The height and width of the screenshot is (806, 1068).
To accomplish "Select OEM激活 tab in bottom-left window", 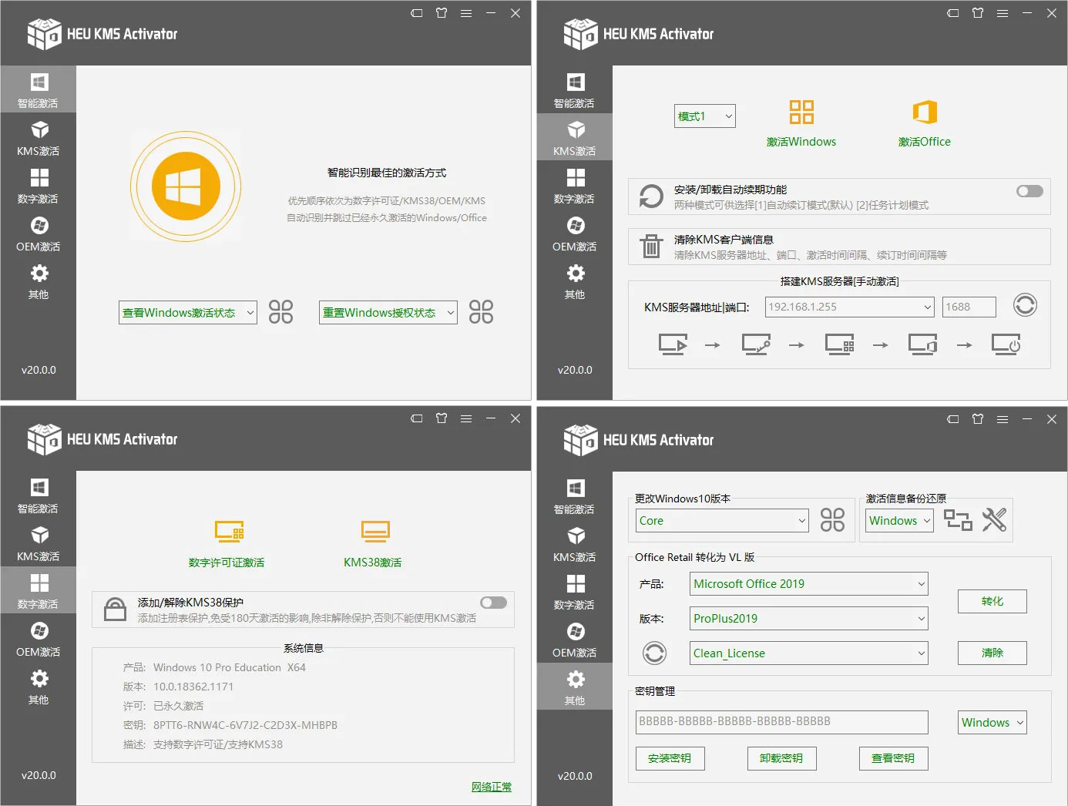I will [x=38, y=638].
